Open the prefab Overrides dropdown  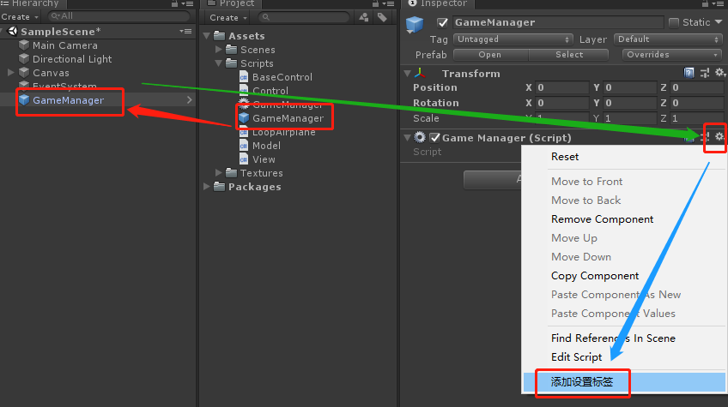(x=672, y=55)
